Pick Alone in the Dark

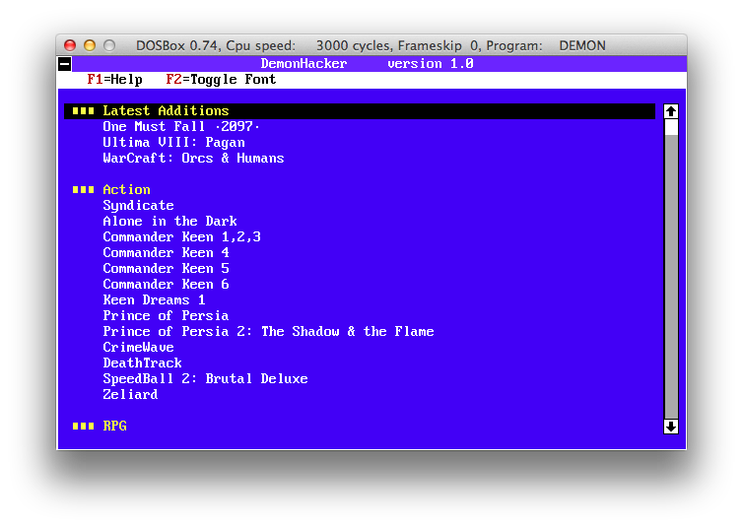[169, 221]
